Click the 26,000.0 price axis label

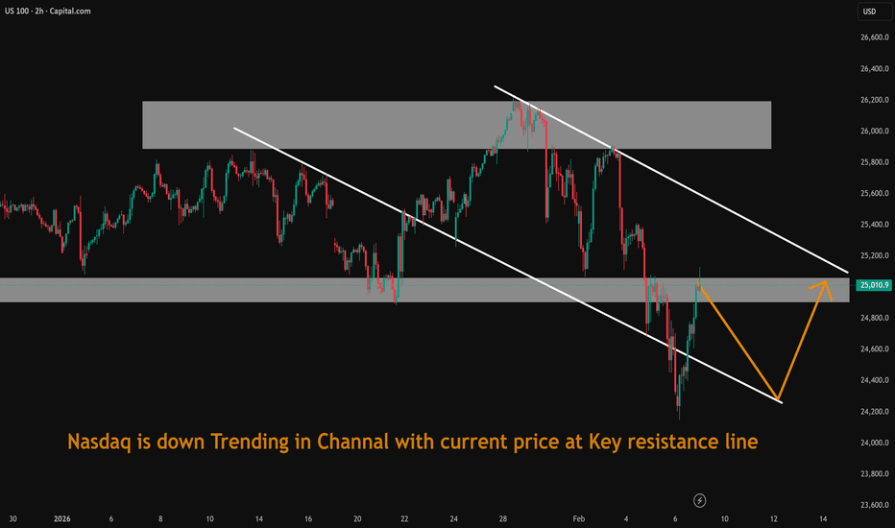(x=871, y=131)
